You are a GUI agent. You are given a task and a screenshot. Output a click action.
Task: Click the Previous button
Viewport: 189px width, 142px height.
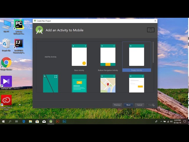(117, 105)
